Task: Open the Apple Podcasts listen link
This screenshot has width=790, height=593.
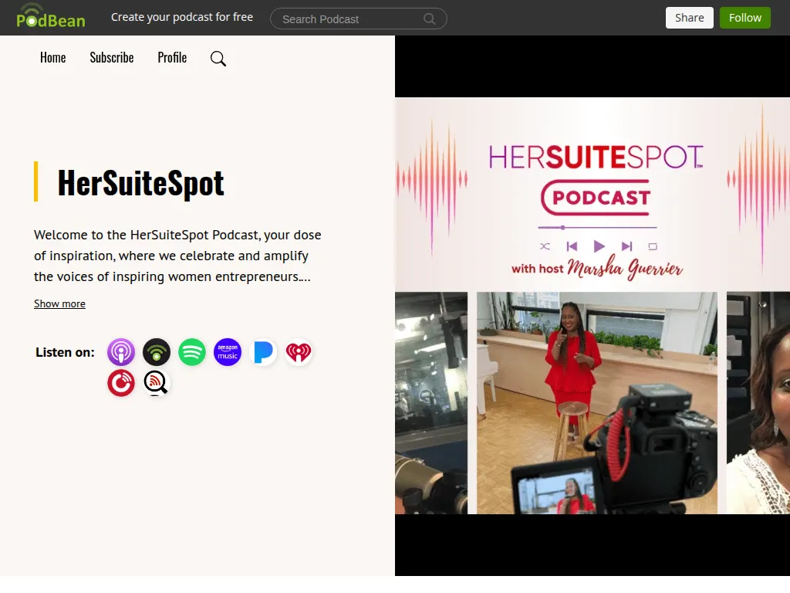Action: tap(121, 352)
